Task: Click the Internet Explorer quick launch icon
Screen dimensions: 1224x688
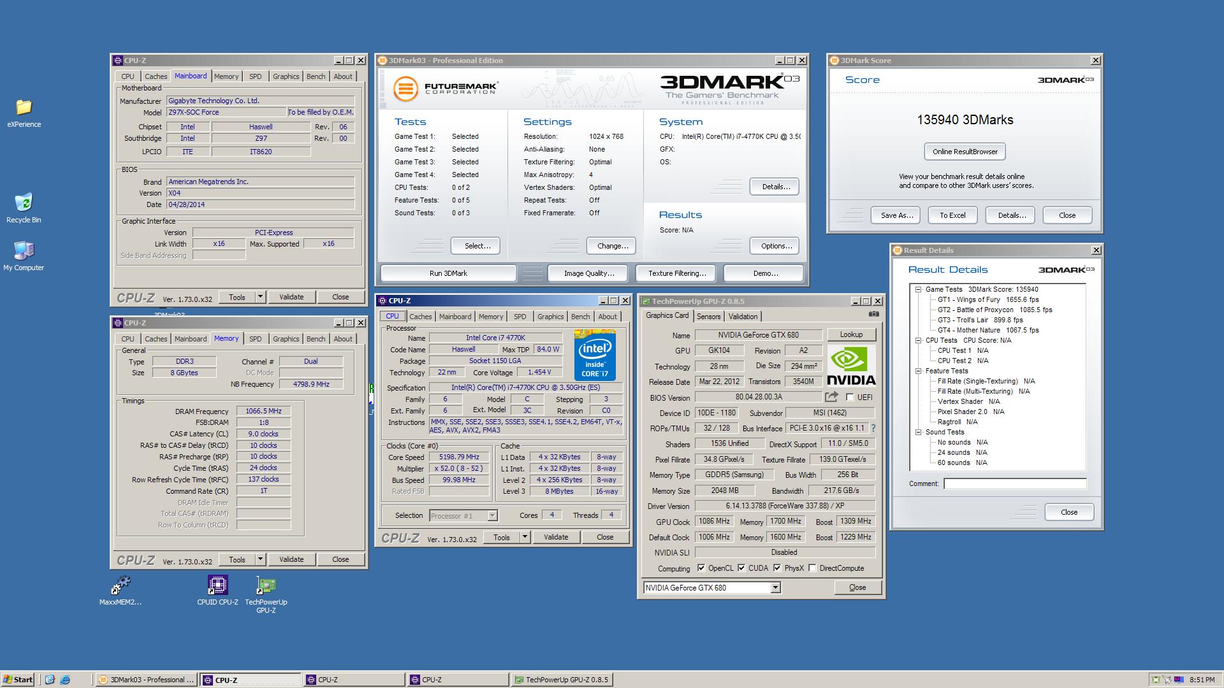Action: pyautogui.click(x=64, y=680)
